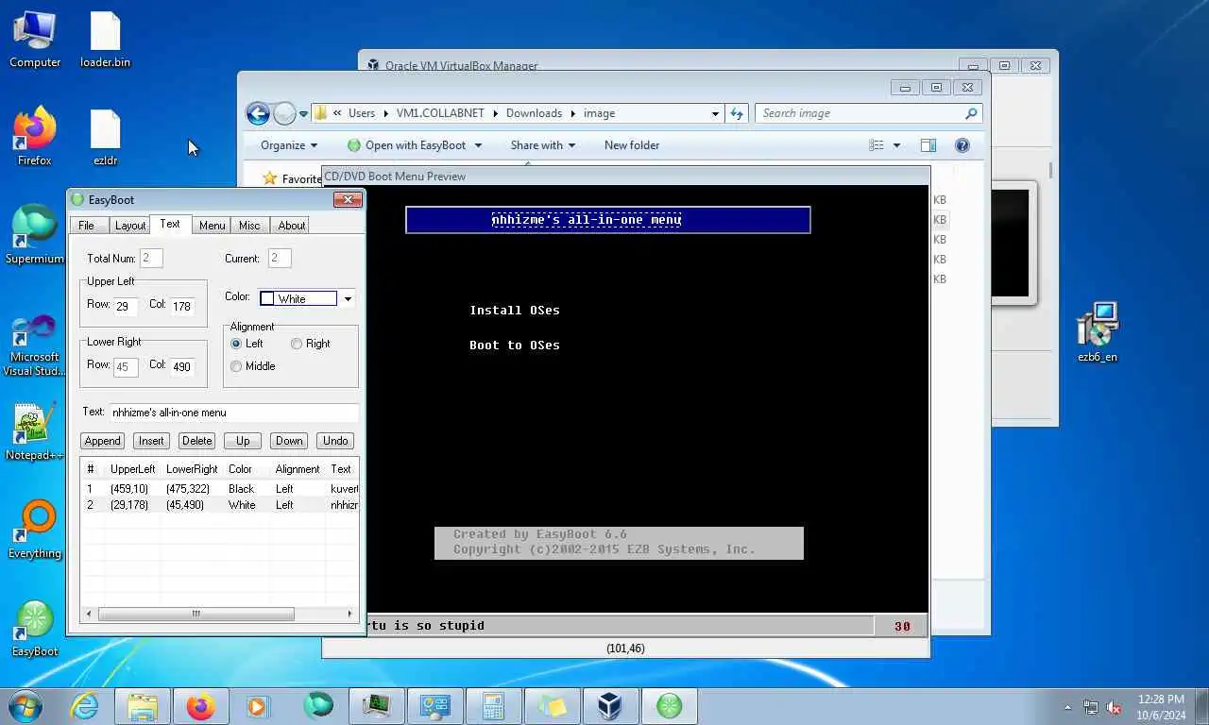The width and height of the screenshot is (1209, 725).
Task: Switch to the Text tab in EasyBoot
Action: pos(170,224)
